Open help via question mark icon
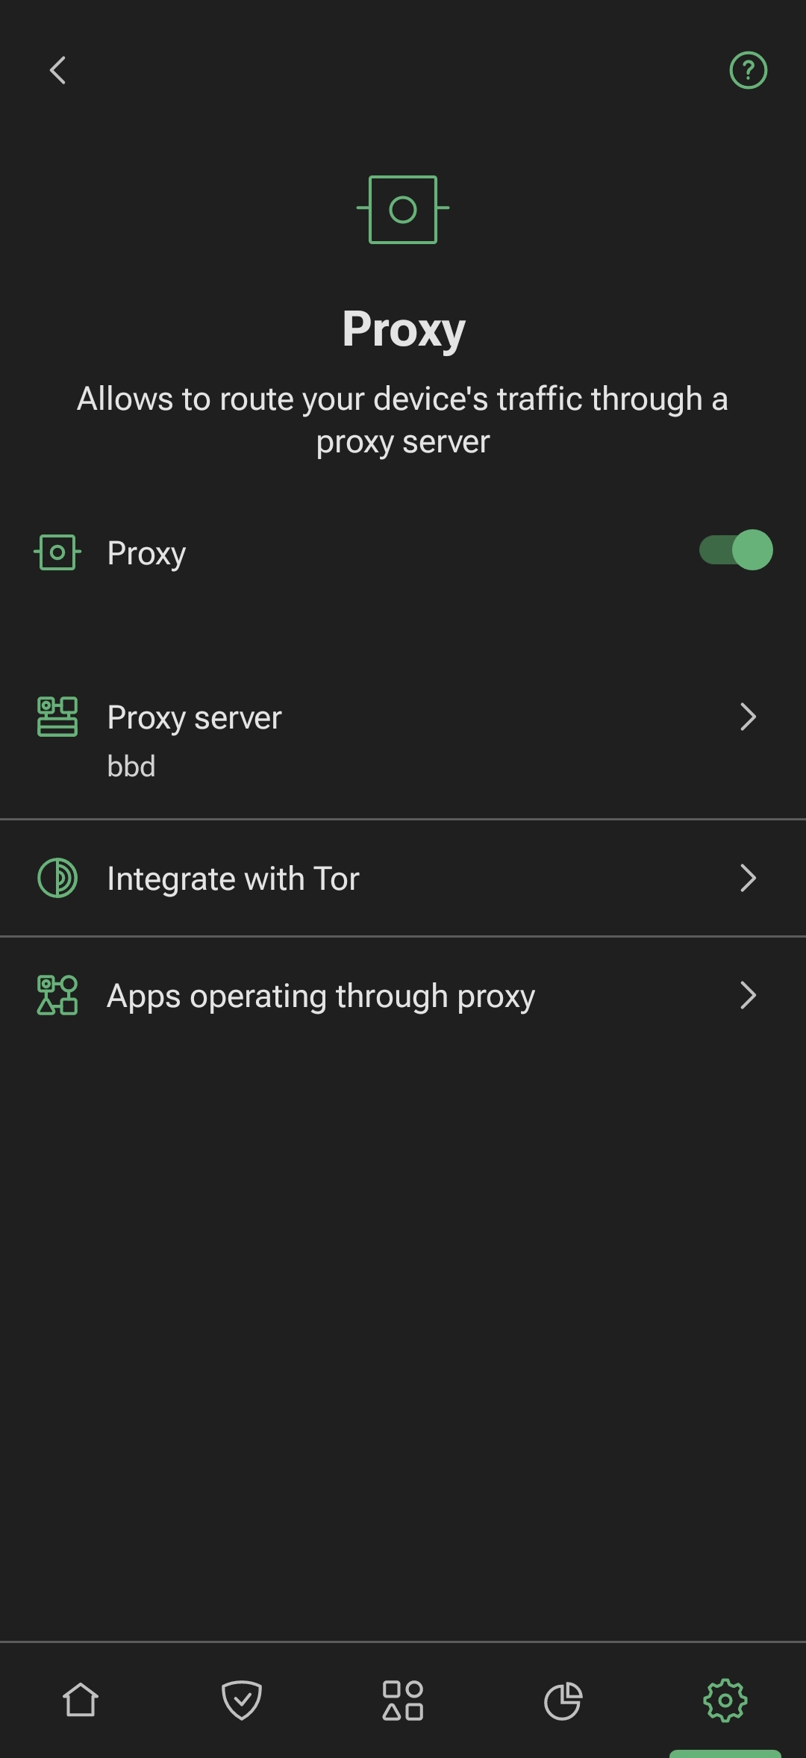The image size is (806, 1758). coord(748,71)
